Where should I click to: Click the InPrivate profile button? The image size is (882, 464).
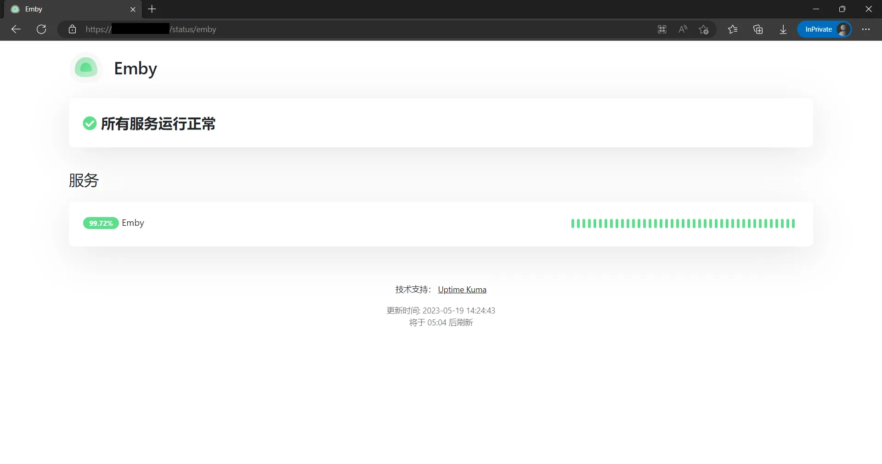click(825, 29)
